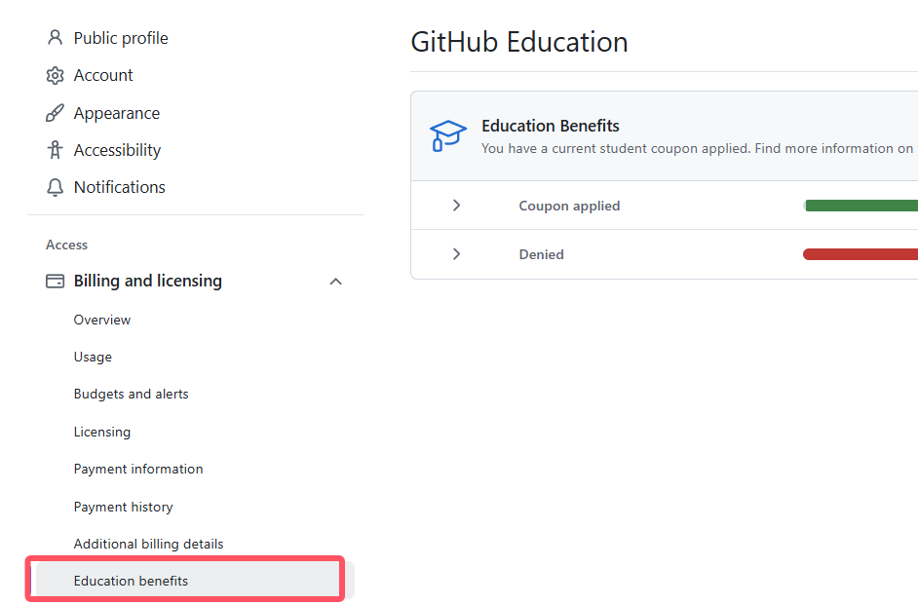Click the Public profile person icon

point(55,38)
